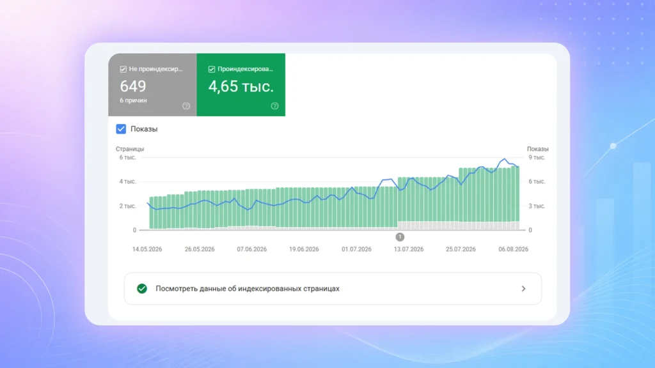Click green check icon beside 'Посмотреть данные'

(x=142, y=289)
